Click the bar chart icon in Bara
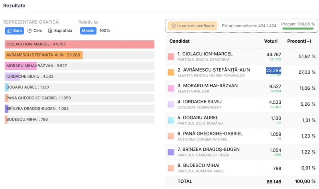The height and width of the screenshot is (189, 319). [9, 31]
